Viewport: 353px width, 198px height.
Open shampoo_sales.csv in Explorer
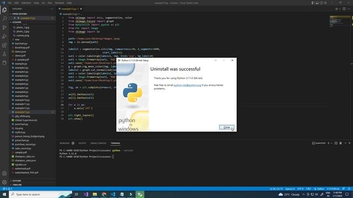(x=25, y=156)
